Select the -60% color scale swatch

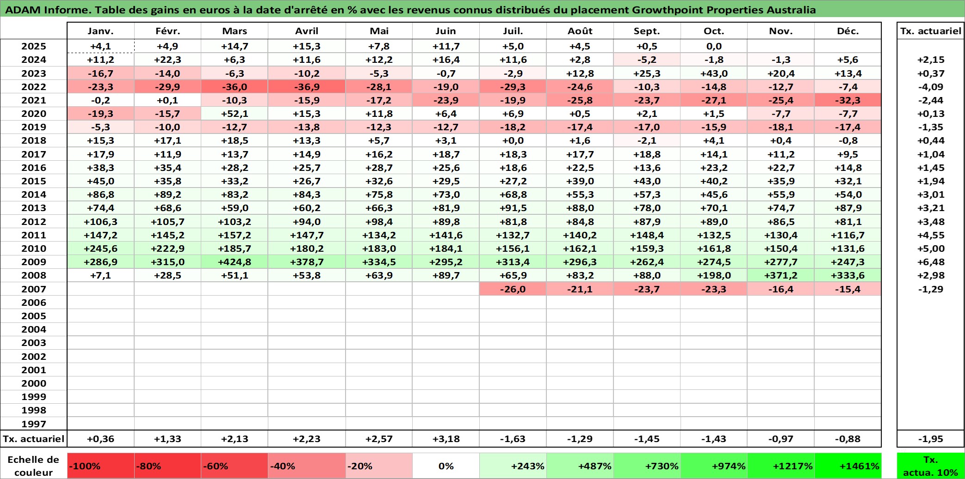tap(235, 466)
